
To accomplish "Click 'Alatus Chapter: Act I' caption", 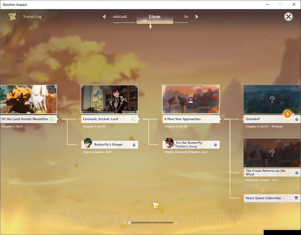I will click(x=97, y=152).
